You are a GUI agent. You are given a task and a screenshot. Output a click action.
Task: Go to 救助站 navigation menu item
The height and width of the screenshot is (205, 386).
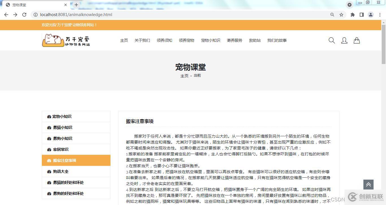click(x=255, y=40)
